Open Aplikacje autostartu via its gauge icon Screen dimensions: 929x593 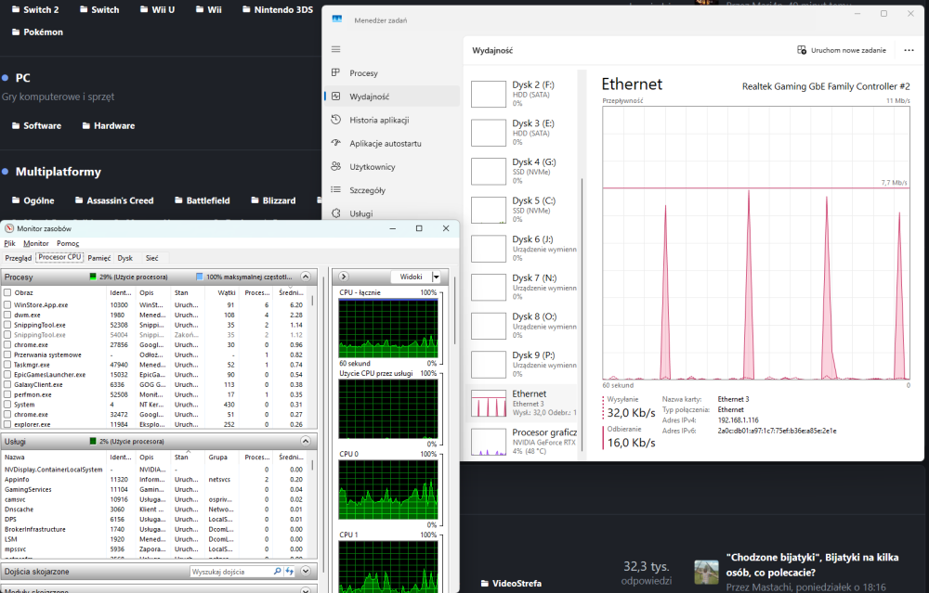pos(336,144)
